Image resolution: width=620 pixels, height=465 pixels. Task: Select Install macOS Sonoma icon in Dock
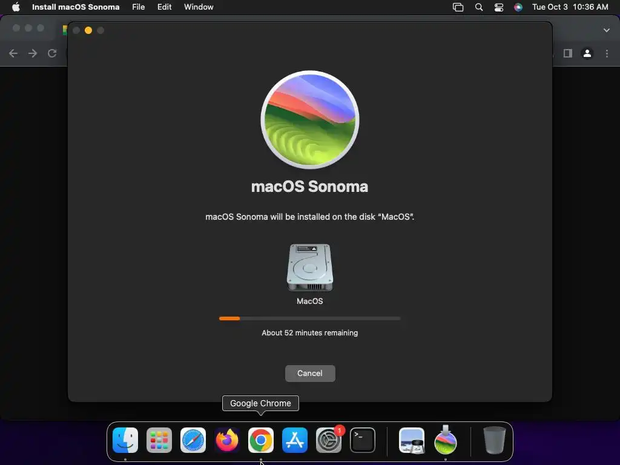click(446, 440)
